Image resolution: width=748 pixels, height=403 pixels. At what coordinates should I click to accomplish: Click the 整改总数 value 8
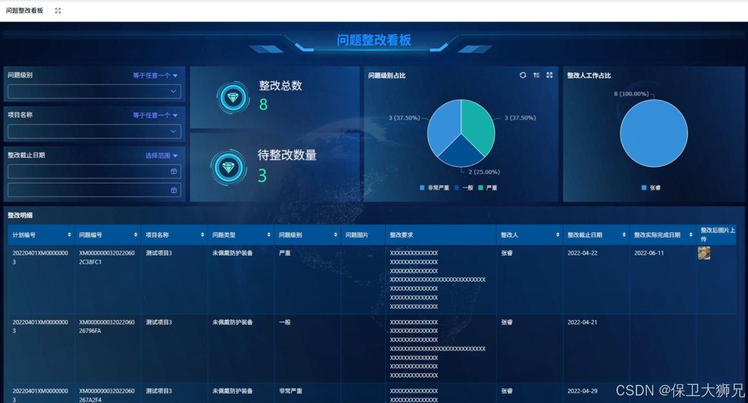[264, 104]
